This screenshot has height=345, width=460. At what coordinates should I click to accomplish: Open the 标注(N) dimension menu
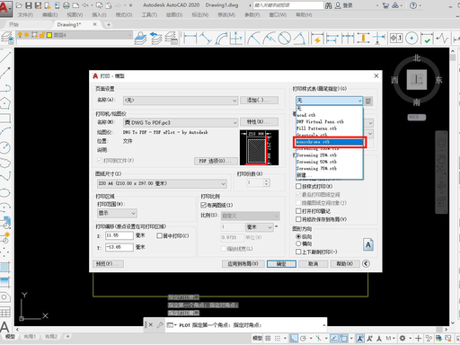click(200, 14)
